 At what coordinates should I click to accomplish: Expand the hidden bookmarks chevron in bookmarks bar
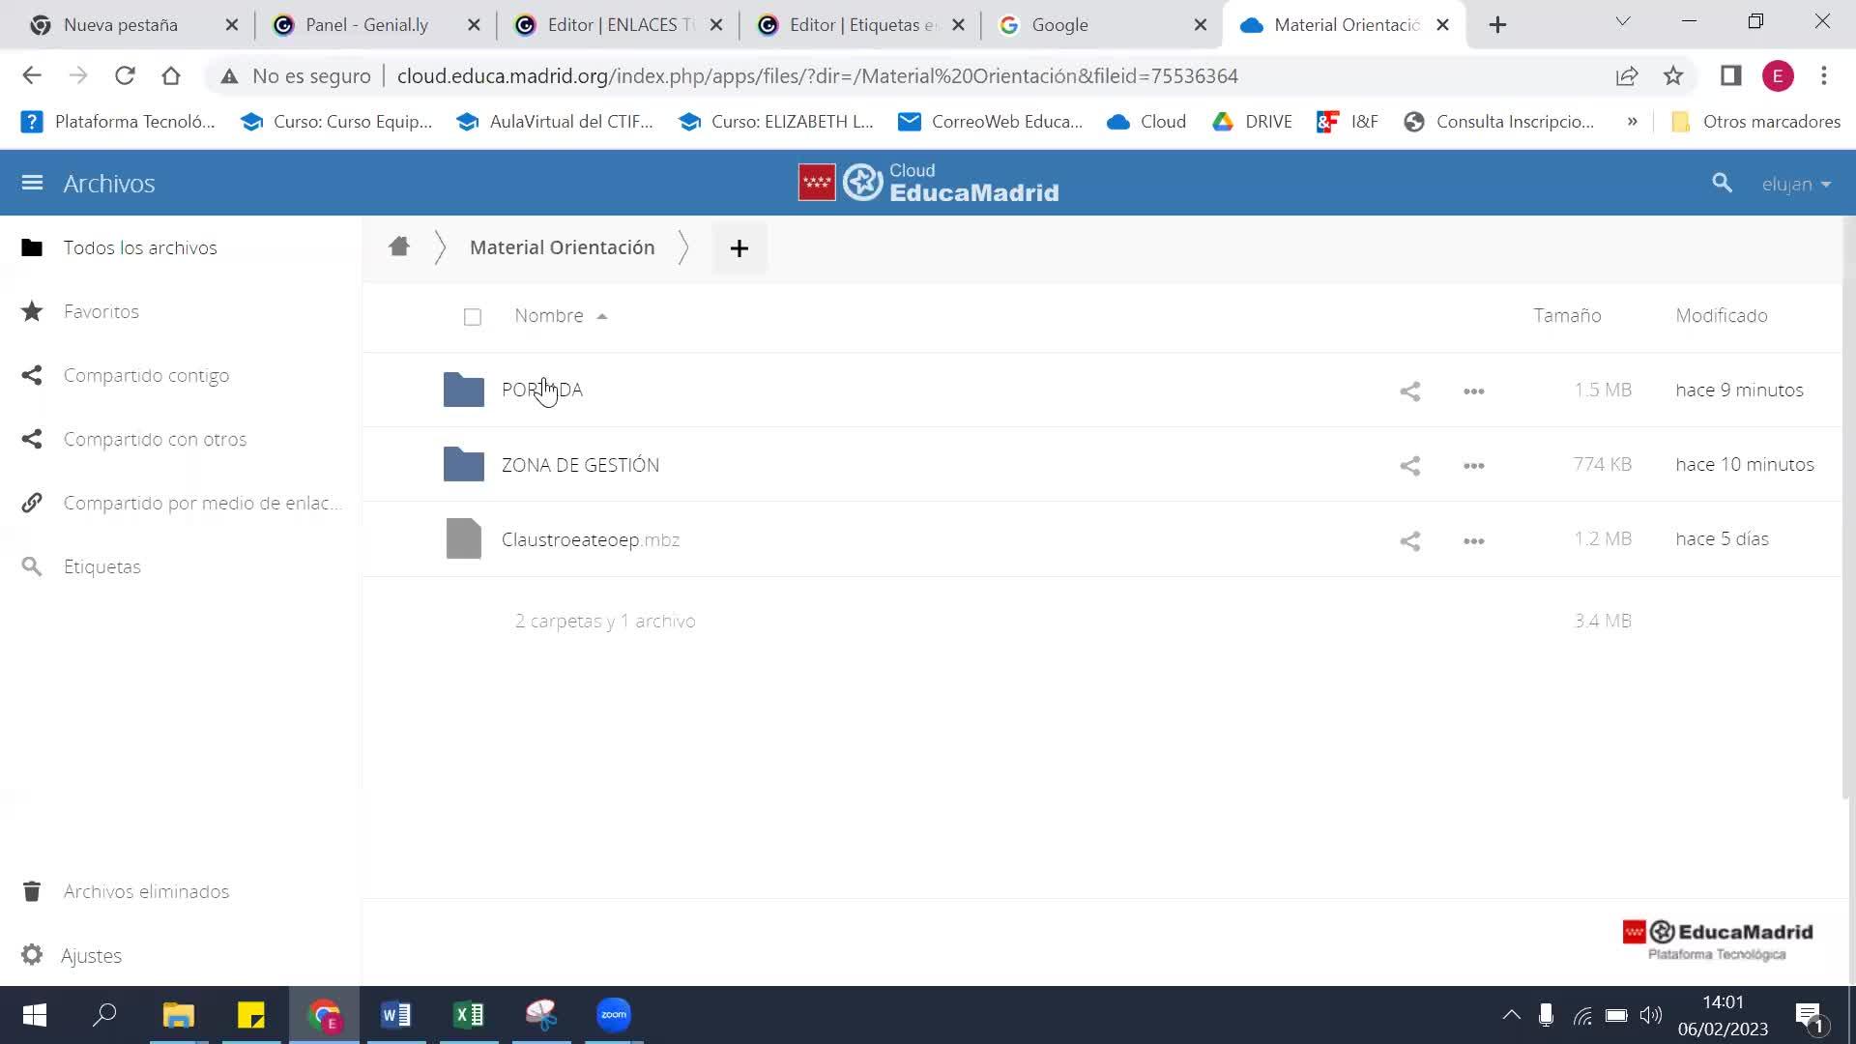click(x=1632, y=122)
